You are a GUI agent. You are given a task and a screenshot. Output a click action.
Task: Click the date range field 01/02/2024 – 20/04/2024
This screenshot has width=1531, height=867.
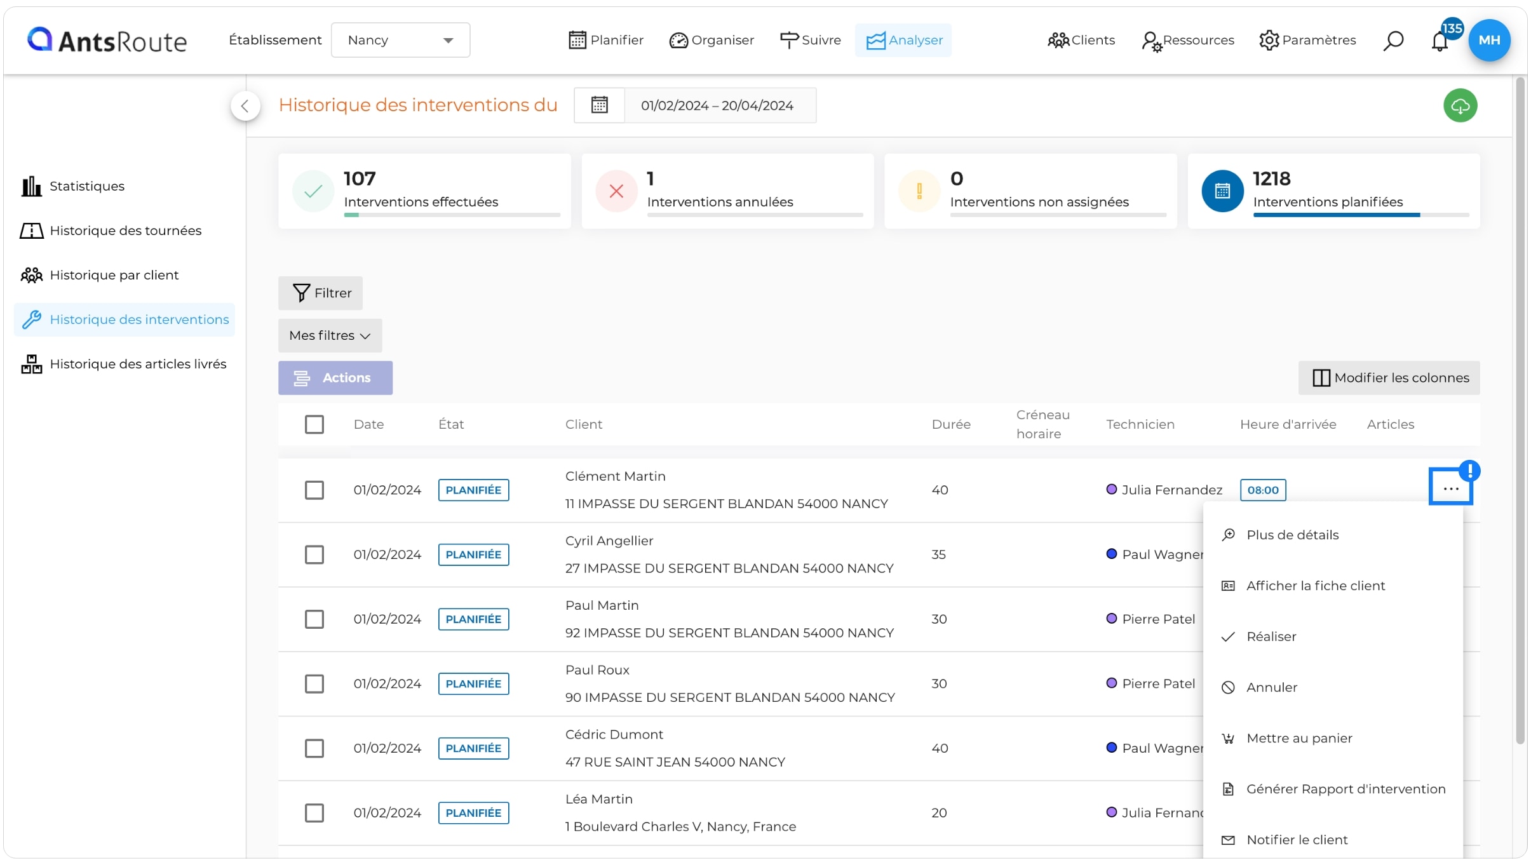pos(720,105)
